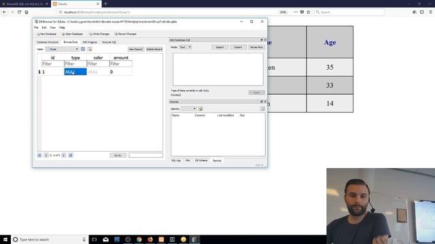This screenshot has width=435, height=244.
Task: Click the bookmark star icon in the address bar
Action: [308, 12]
